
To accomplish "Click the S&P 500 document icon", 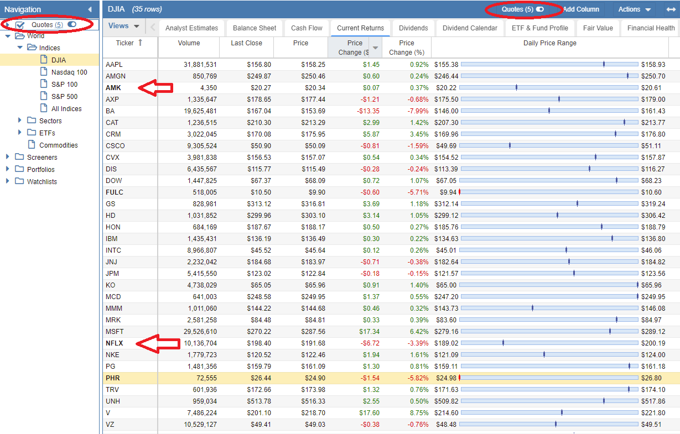I will tap(44, 96).
